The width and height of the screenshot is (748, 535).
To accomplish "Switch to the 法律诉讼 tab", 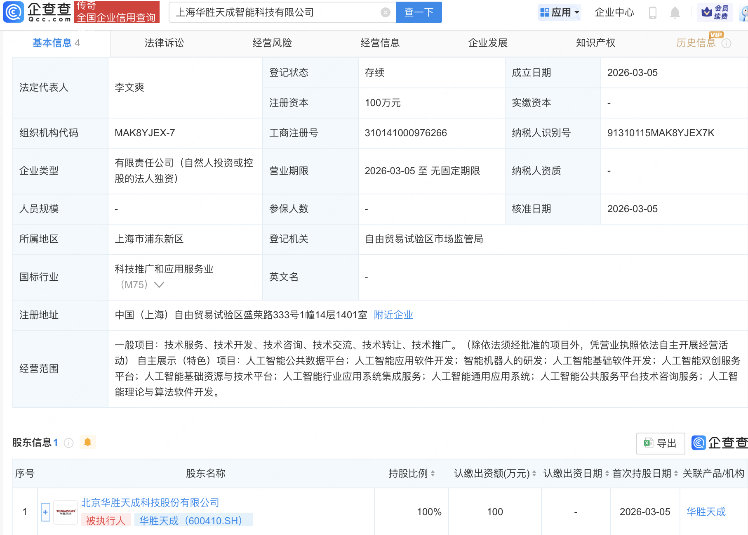I will [x=164, y=43].
